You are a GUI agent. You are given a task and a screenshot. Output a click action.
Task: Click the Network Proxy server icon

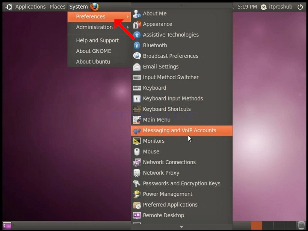(137, 173)
